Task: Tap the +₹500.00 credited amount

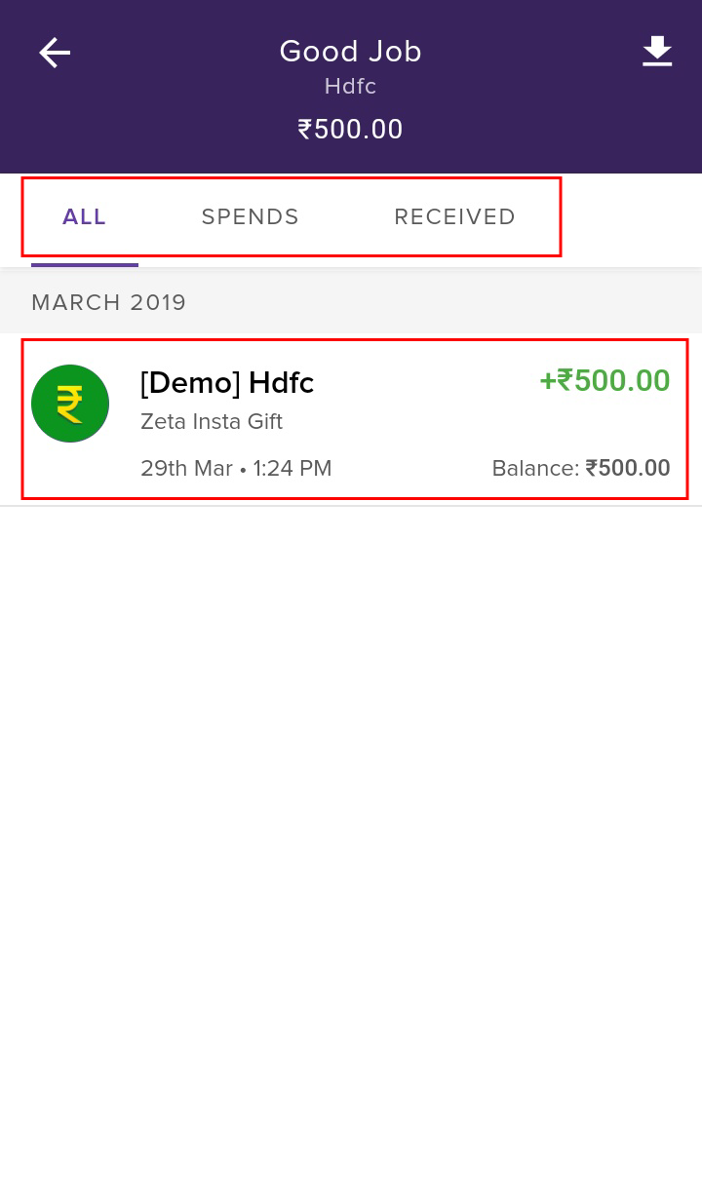Action: point(604,380)
